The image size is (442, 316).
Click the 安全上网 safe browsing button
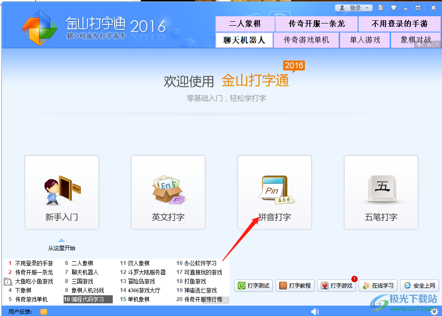point(419,285)
